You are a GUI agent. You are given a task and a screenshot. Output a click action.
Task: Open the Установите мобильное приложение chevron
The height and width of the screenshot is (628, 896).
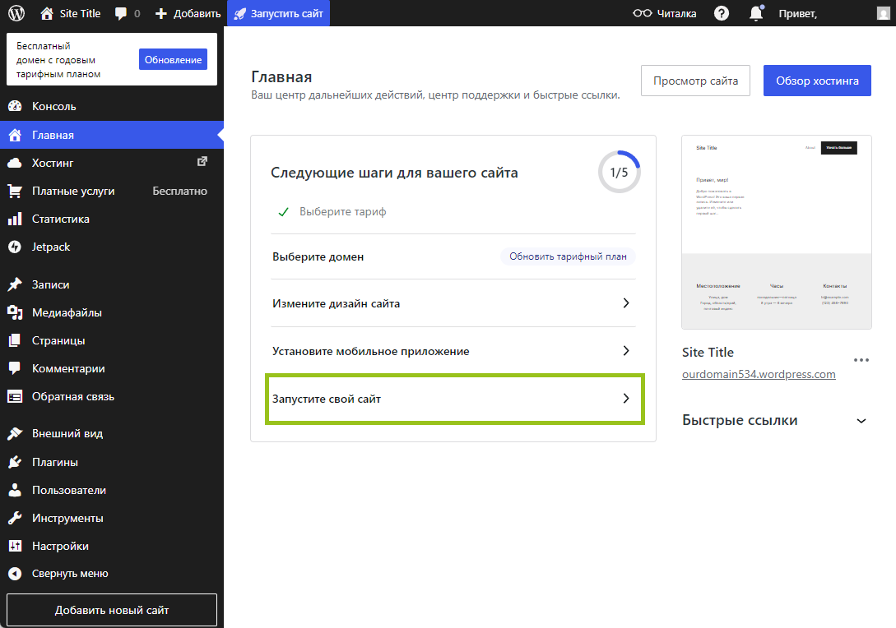[625, 350]
